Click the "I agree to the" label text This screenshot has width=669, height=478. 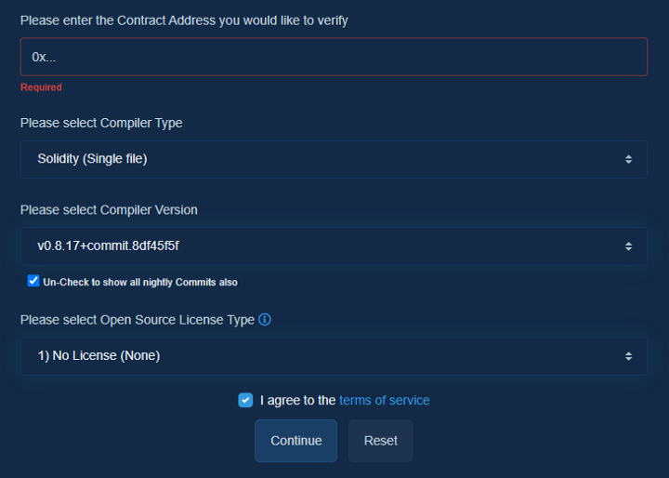298,401
